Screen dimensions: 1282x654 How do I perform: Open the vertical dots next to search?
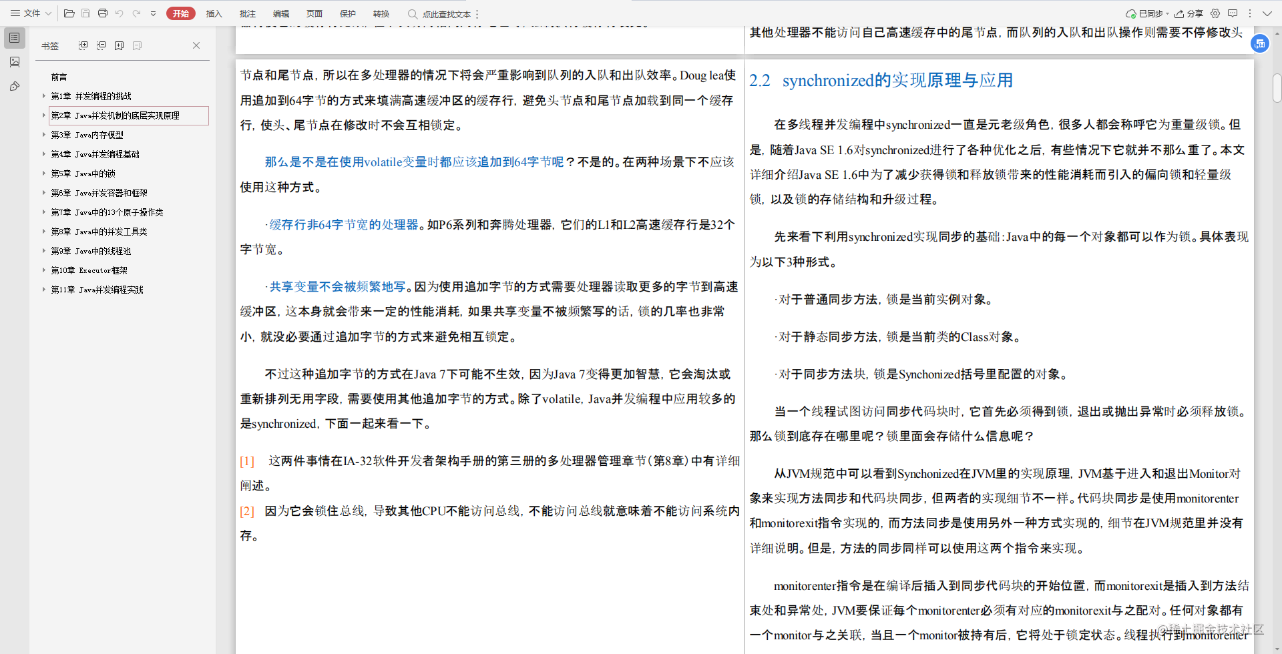tap(477, 14)
